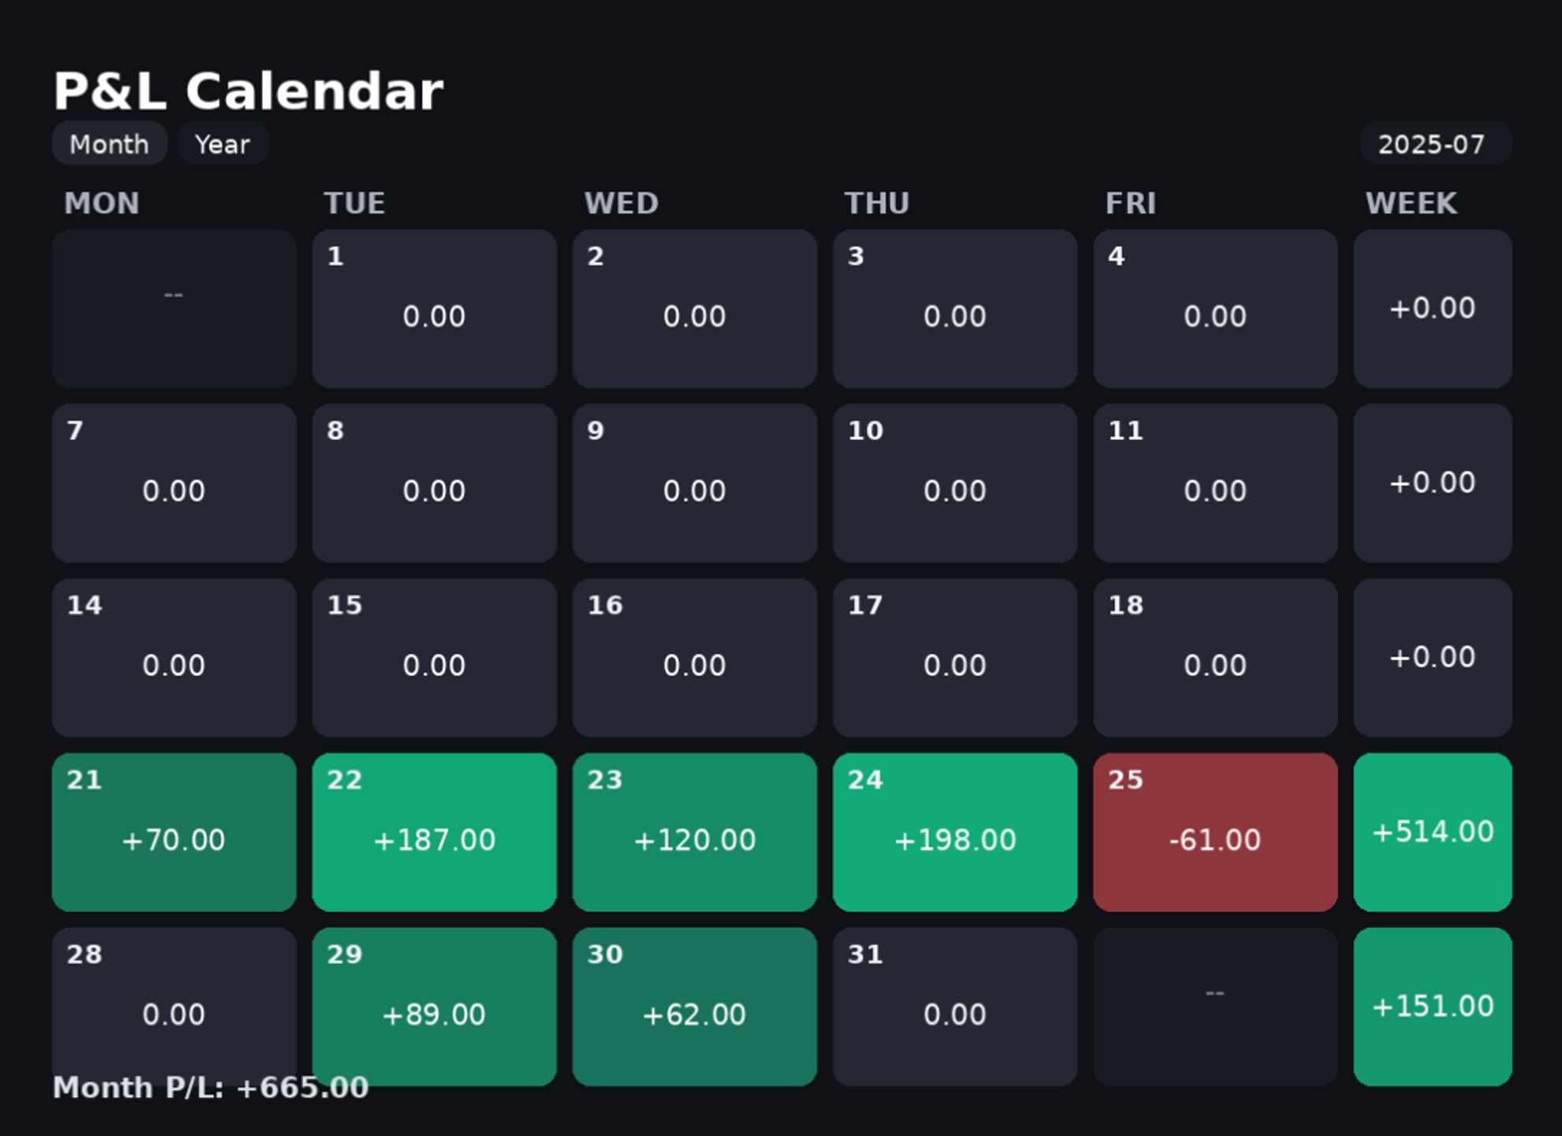Open the day 23 cell showing +120.00

695,832
